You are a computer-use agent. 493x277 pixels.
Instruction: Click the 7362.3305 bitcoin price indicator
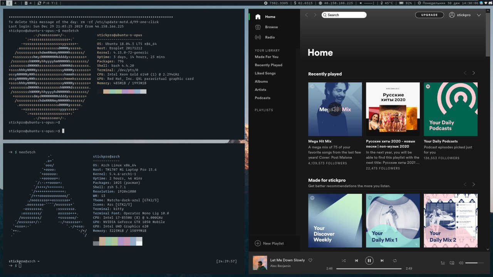276,3
